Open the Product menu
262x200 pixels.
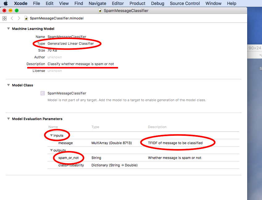137,3
